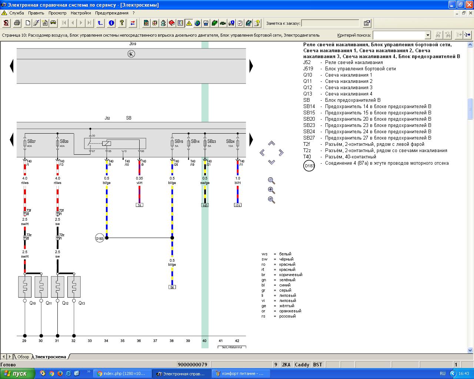
Task: Open the Править menu
Action: click(x=36, y=13)
